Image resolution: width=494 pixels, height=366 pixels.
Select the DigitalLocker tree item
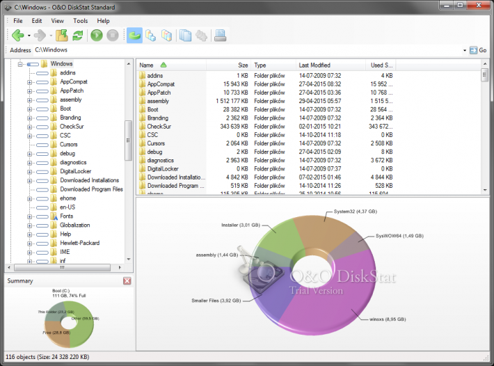pos(76,171)
